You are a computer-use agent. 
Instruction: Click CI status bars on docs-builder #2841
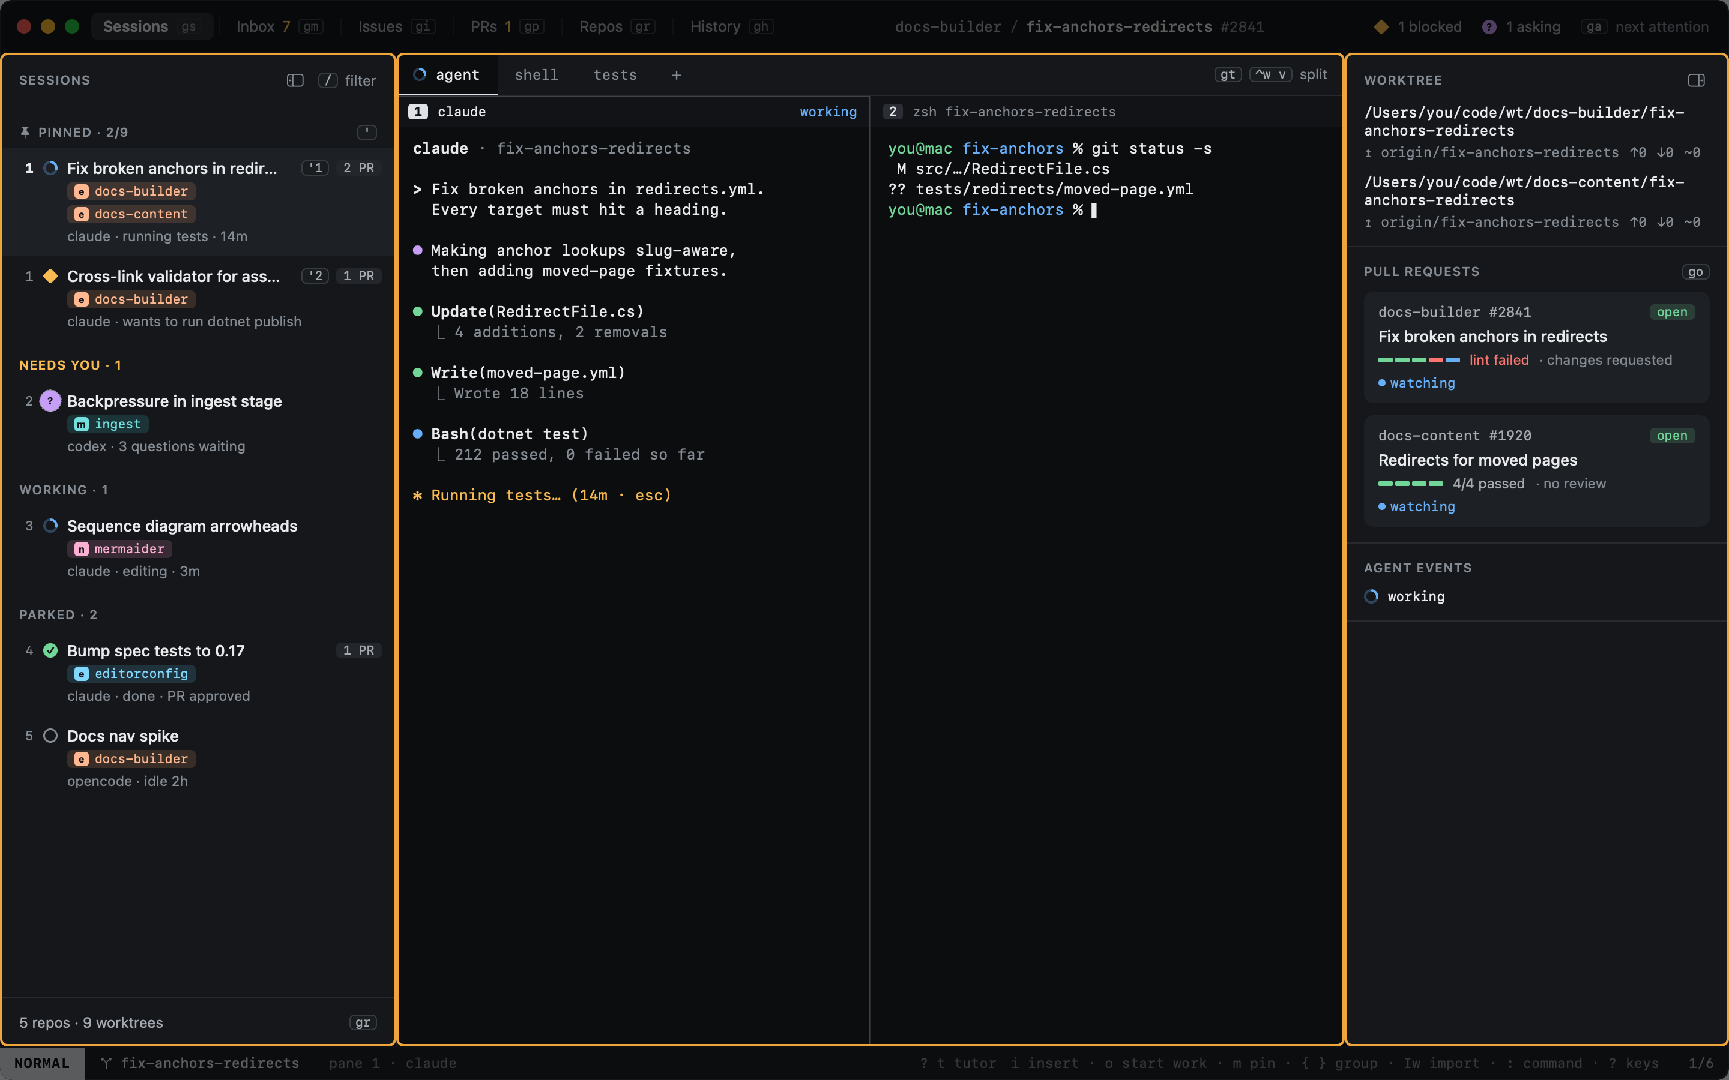[x=1418, y=360]
